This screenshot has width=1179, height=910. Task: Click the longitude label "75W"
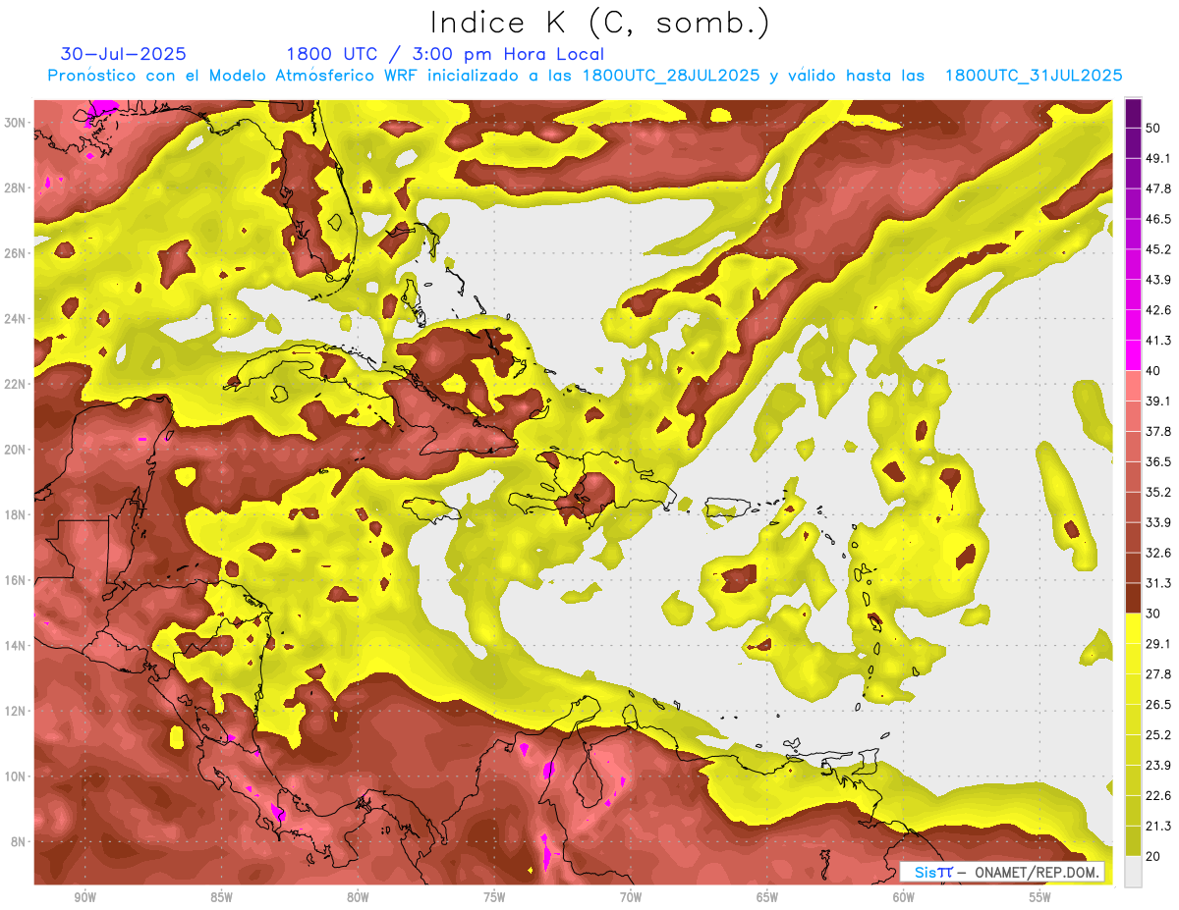pyautogui.click(x=494, y=898)
